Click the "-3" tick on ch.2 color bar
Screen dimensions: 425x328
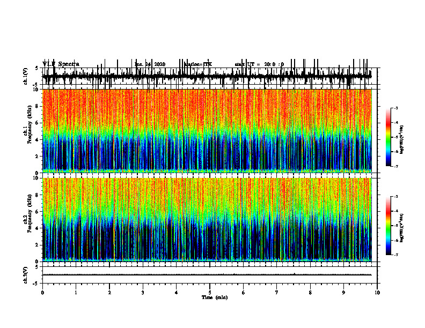(x=396, y=197)
